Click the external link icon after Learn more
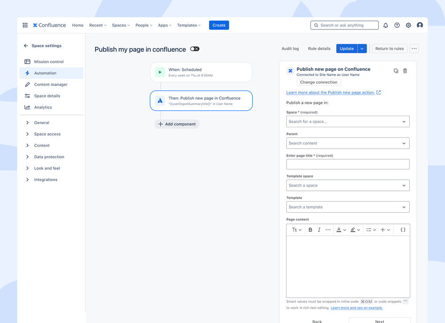445x323 pixels. [x=378, y=93]
